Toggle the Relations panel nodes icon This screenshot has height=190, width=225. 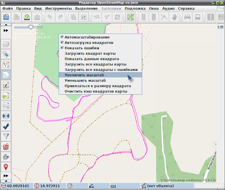(x=6, y=65)
